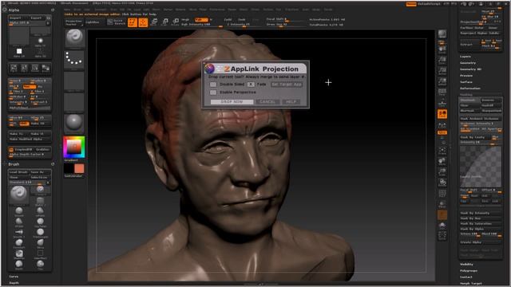Click the BPR render icon on right shelf
The width and height of the screenshot is (511, 287).
click(442, 34)
